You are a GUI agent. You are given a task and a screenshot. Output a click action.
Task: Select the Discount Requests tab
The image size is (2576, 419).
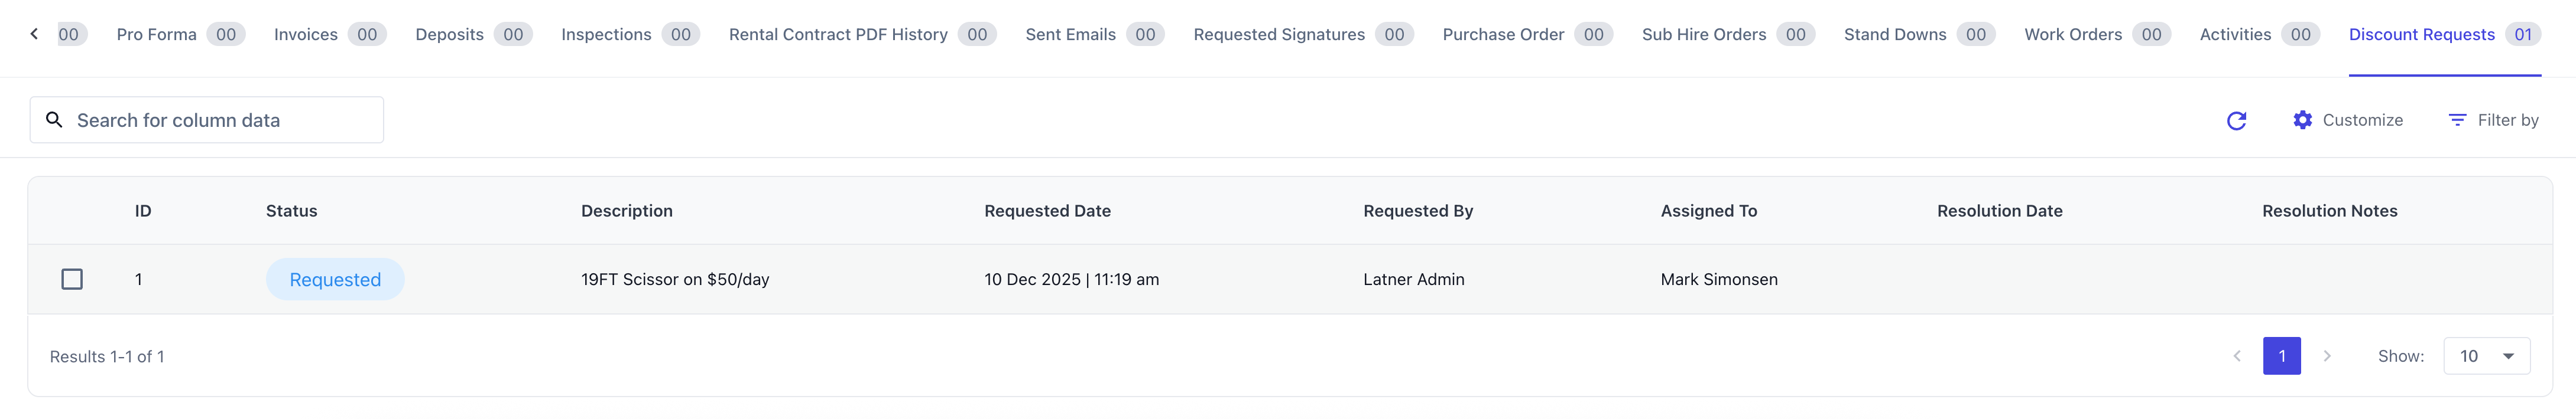tap(2421, 35)
